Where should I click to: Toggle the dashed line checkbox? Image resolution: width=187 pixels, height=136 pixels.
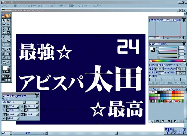[x=150, y=76]
